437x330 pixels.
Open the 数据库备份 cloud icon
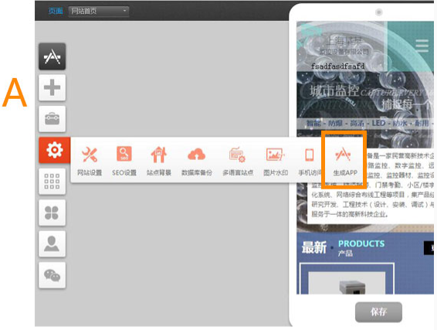pos(197,155)
